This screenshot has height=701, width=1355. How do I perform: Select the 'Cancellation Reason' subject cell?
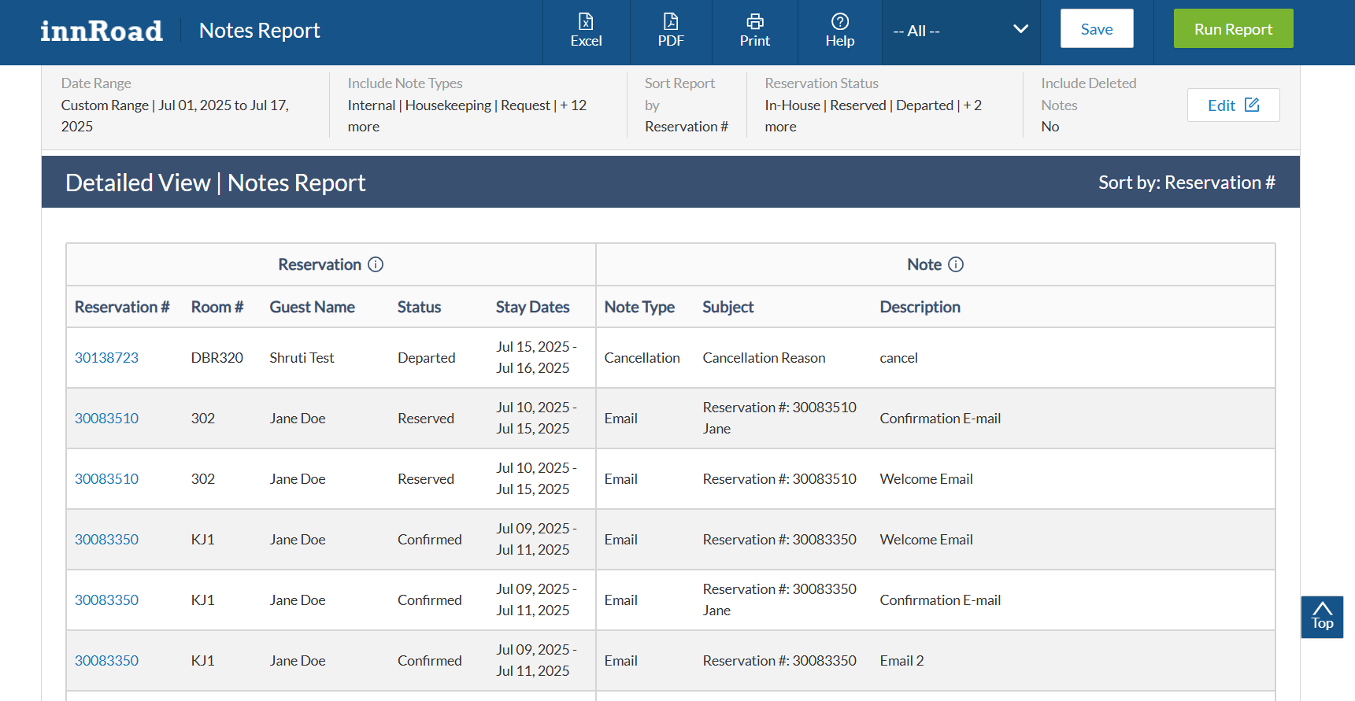click(765, 358)
